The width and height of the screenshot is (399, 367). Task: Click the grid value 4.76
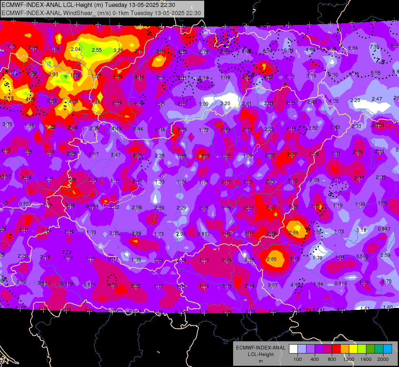[x=354, y=74]
